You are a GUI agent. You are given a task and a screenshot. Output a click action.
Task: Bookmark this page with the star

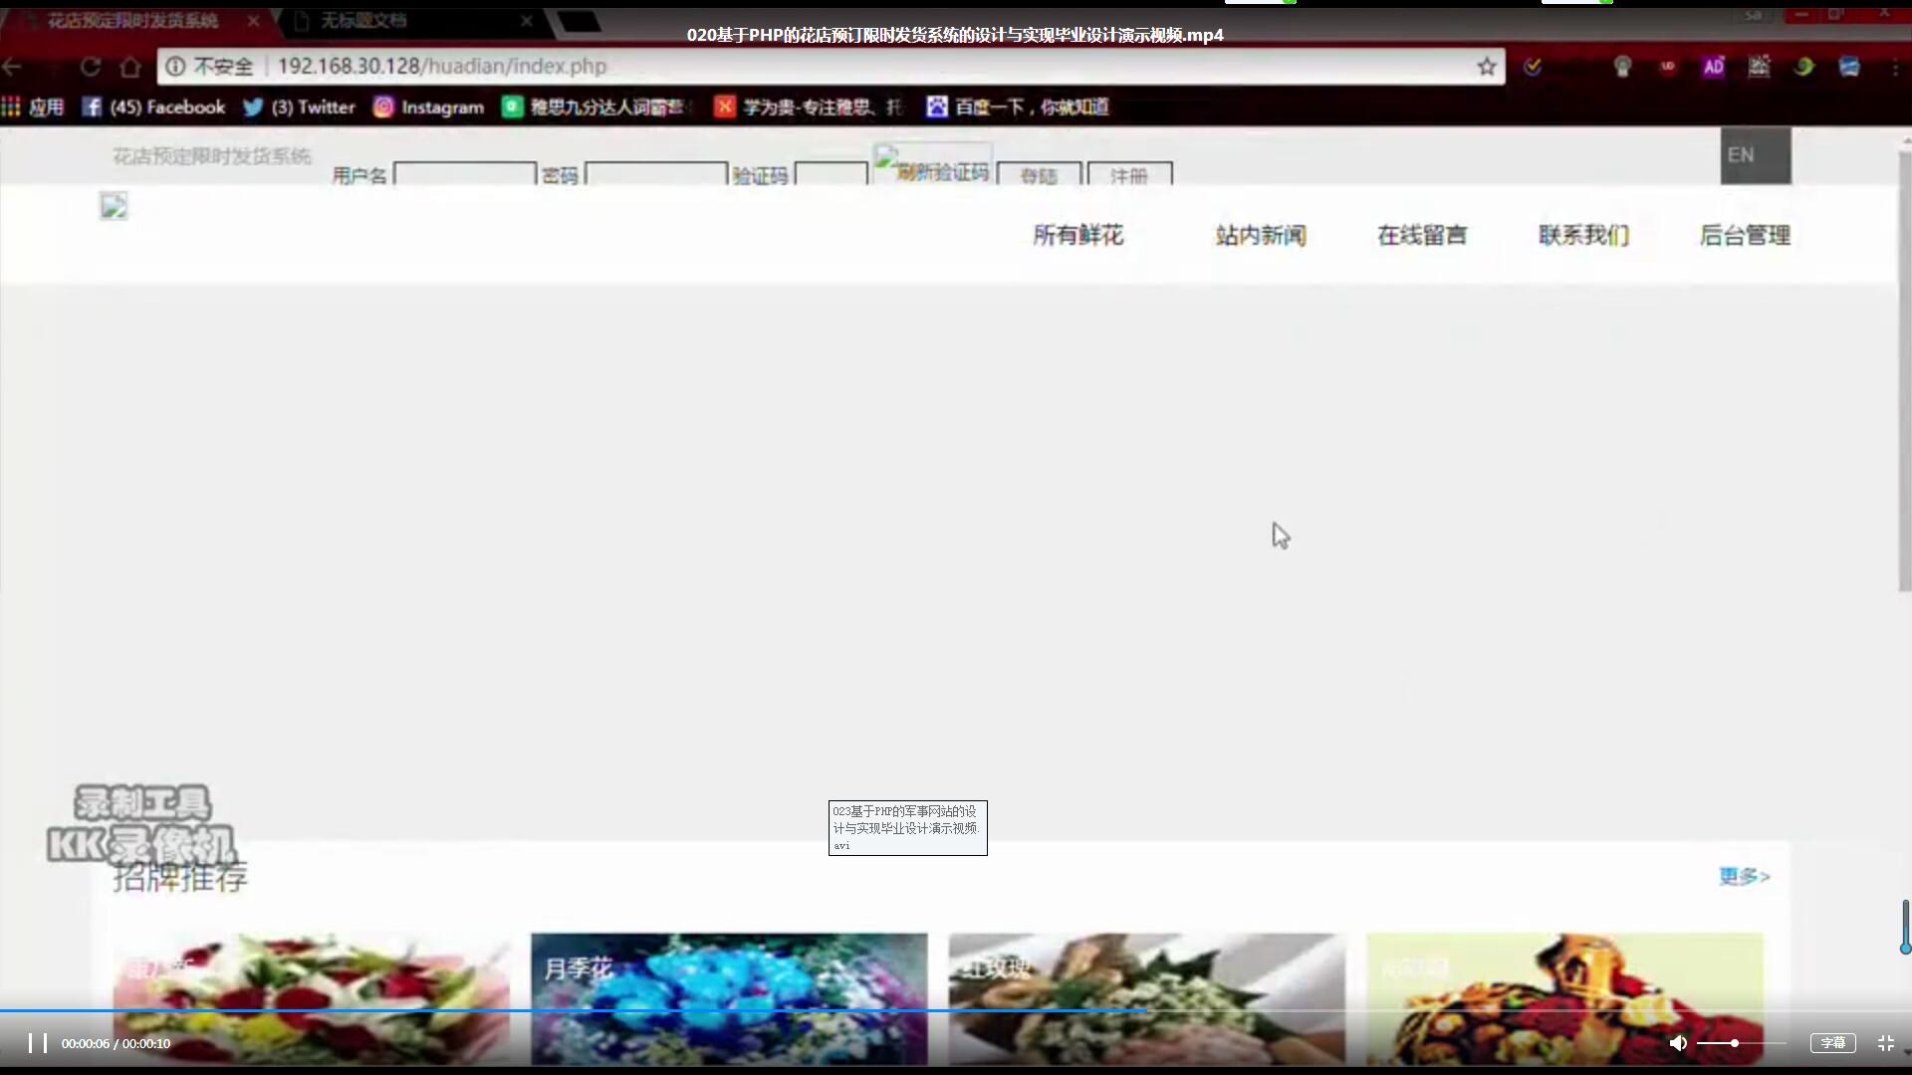coord(1487,67)
